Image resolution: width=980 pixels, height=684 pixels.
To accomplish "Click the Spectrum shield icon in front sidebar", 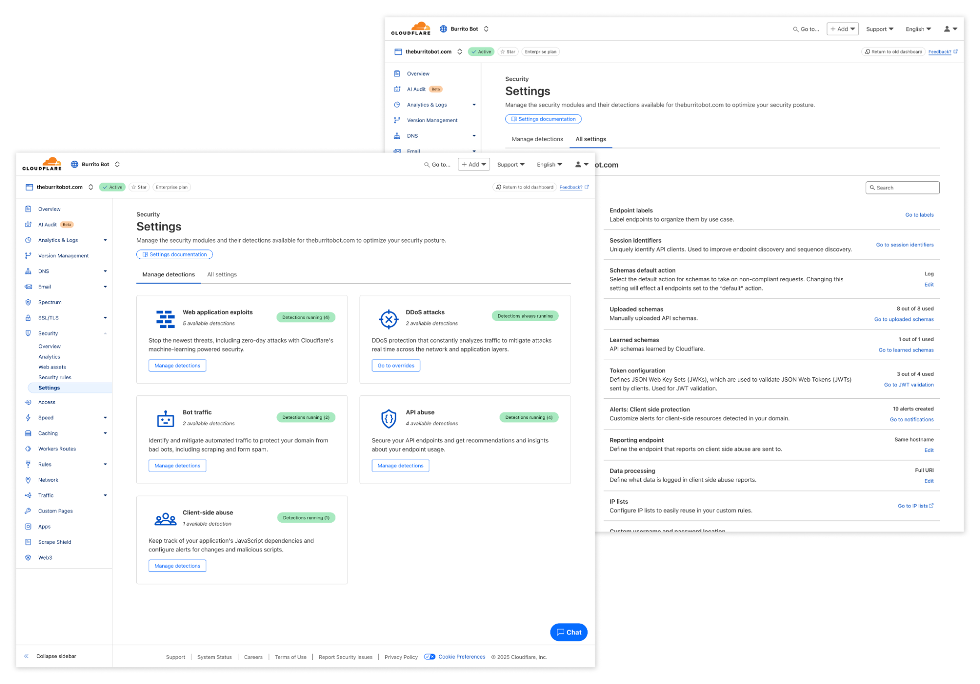I will [x=28, y=302].
